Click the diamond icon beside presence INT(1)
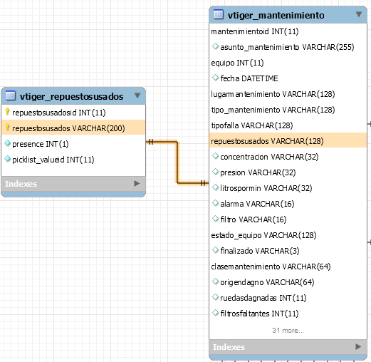 (8, 143)
